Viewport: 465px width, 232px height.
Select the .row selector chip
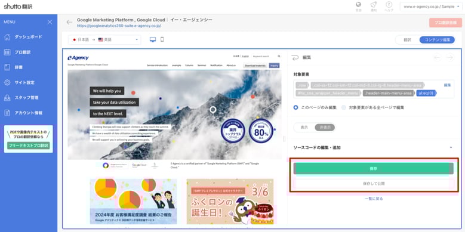tap(302, 85)
